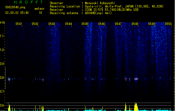Image resolution: width=175 pixels, height=111 pixels.
Task: Click the strong meteor echo near 0548
Action: [x=136, y=79]
